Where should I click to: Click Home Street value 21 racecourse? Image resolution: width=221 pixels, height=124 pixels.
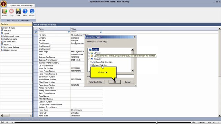pyautogui.click(x=77, y=110)
